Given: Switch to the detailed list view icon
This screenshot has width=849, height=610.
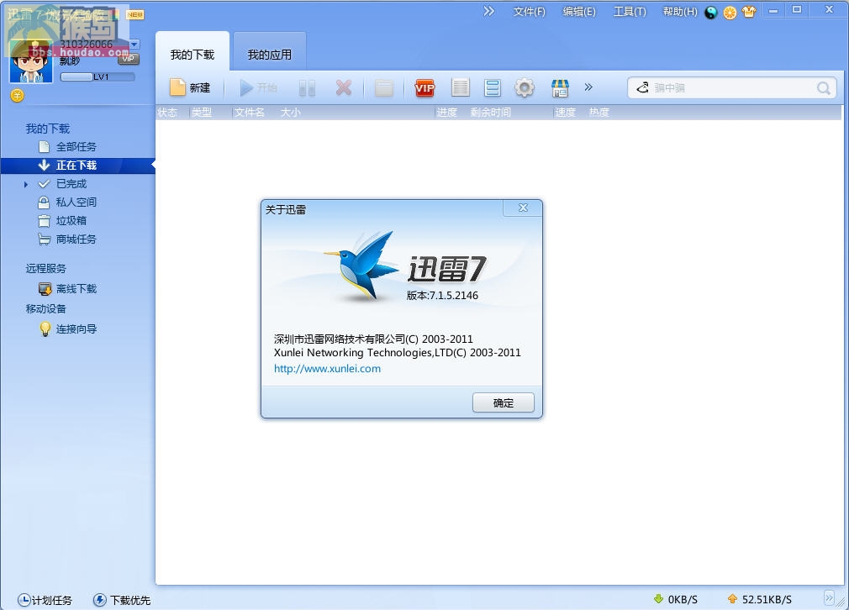Looking at the screenshot, I should (493, 87).
